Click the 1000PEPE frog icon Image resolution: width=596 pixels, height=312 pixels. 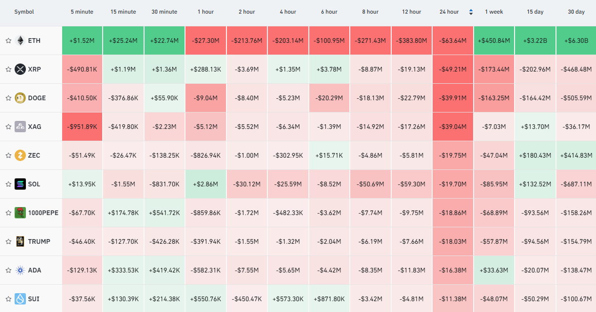[20, 213]
